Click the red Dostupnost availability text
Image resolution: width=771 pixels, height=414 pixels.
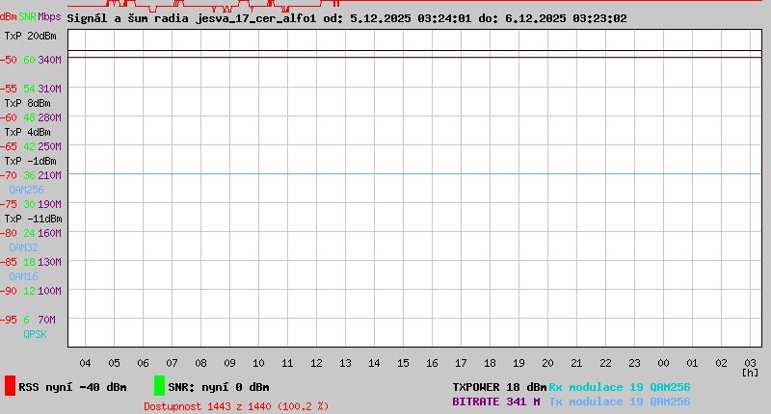click(x=236, y=406)
